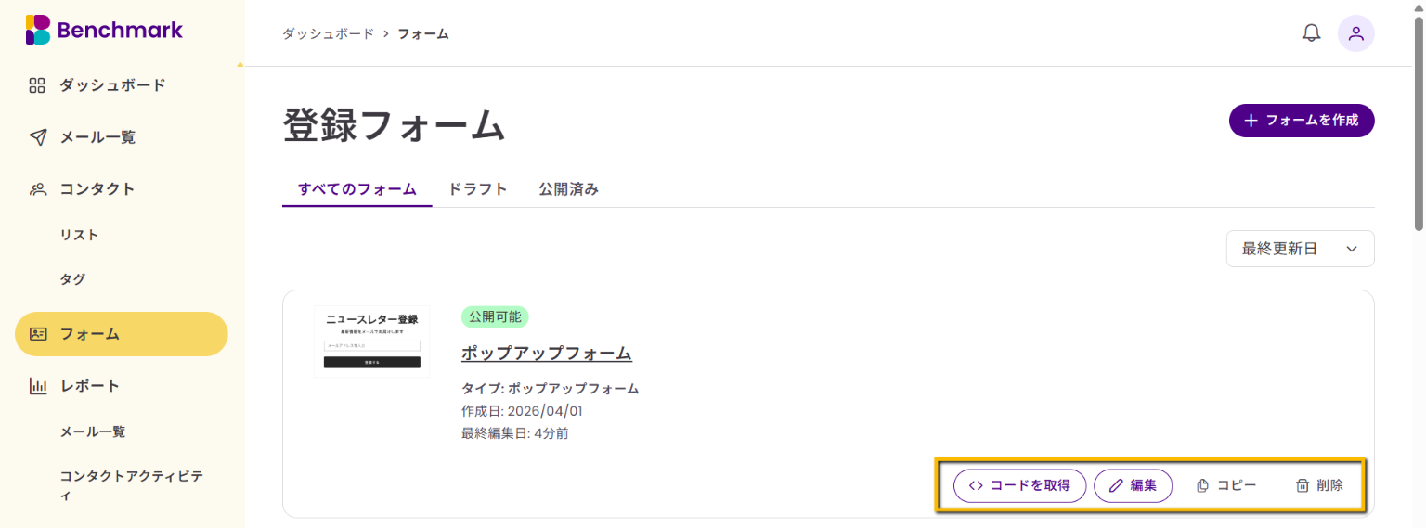
Task: Open the 最終更新日 sort dropdown
Action: (1300, 249)
